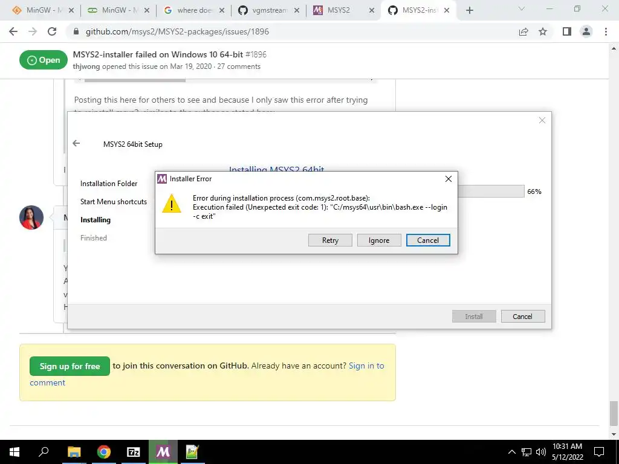Show hidden system tray icons
Viewport: 619px width, 464px height.
coord(511,452)
